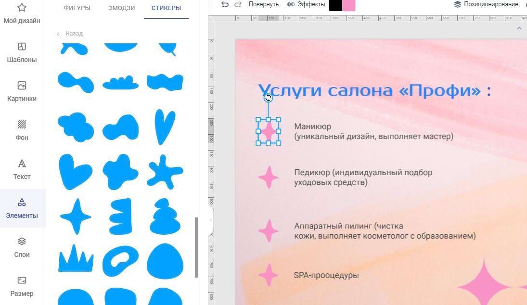This screenshot has height=305, width=527.
Task: Open the Слои (layers) panel
Action: [22, 247]
